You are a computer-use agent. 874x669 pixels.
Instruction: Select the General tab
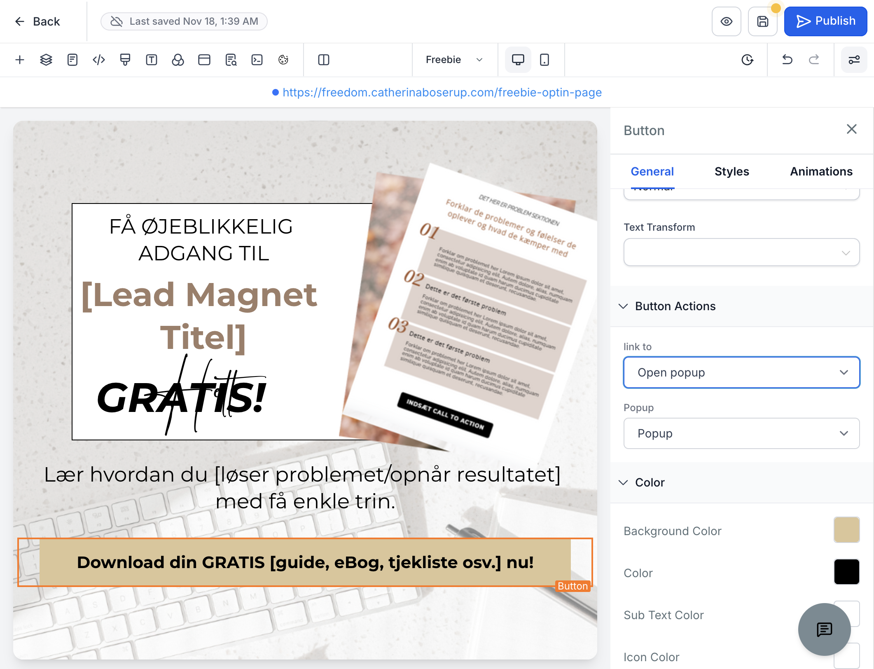click(x=652, y=171)
